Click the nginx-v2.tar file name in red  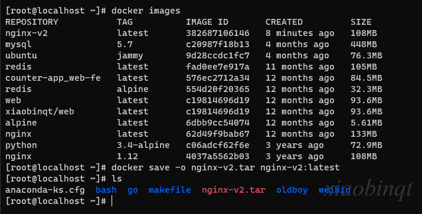click(234, 190)
